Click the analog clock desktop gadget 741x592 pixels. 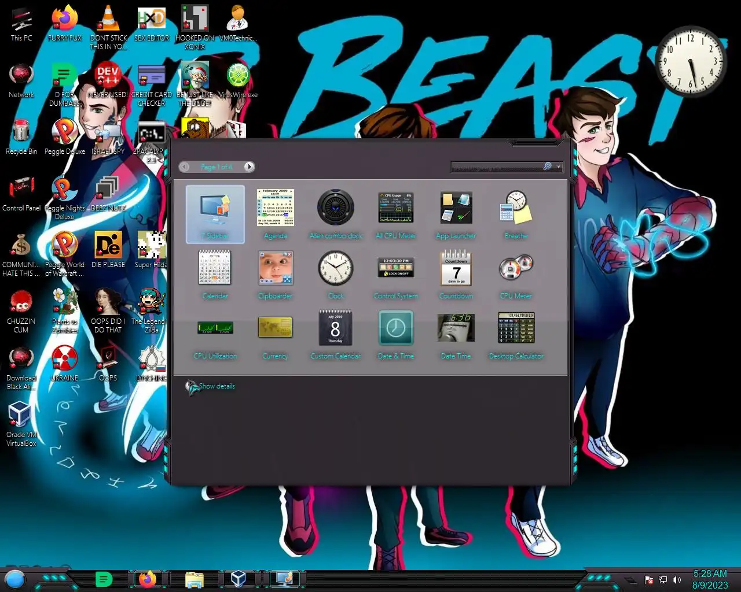coord(691,61)
